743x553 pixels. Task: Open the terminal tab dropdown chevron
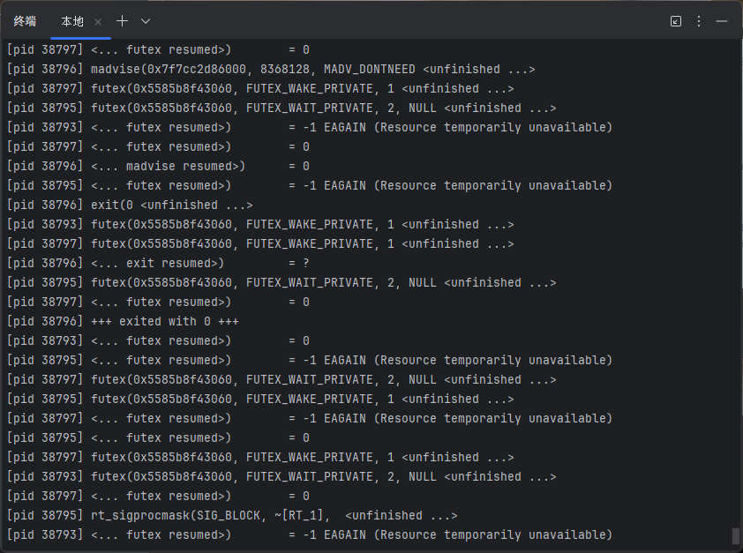pyautogui.click(x=146, y=20)
